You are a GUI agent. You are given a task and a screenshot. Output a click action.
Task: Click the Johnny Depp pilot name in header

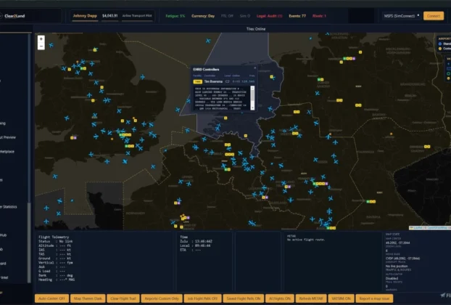[84, 15]
